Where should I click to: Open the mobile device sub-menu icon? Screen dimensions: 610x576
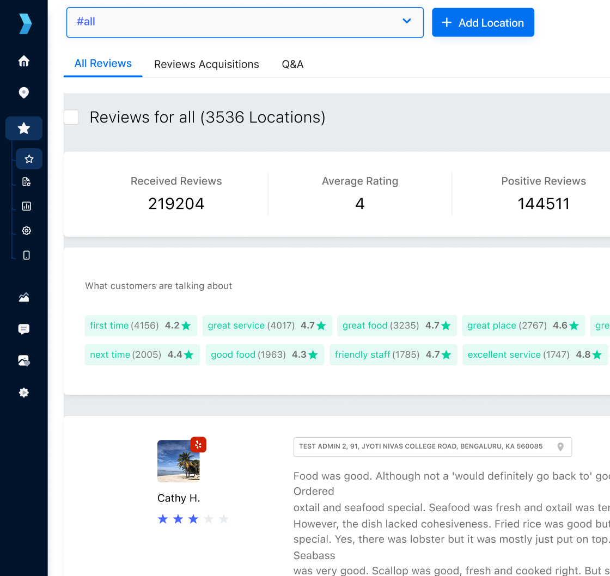[27, 255]
